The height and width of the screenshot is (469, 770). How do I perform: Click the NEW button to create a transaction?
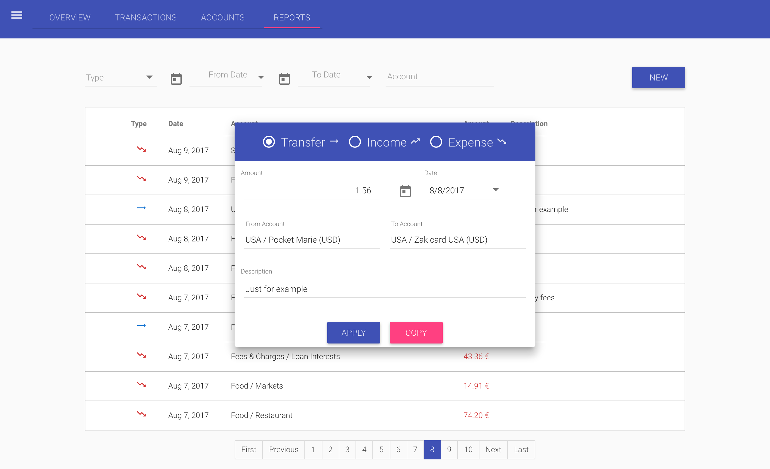click(x=658, y=77)
